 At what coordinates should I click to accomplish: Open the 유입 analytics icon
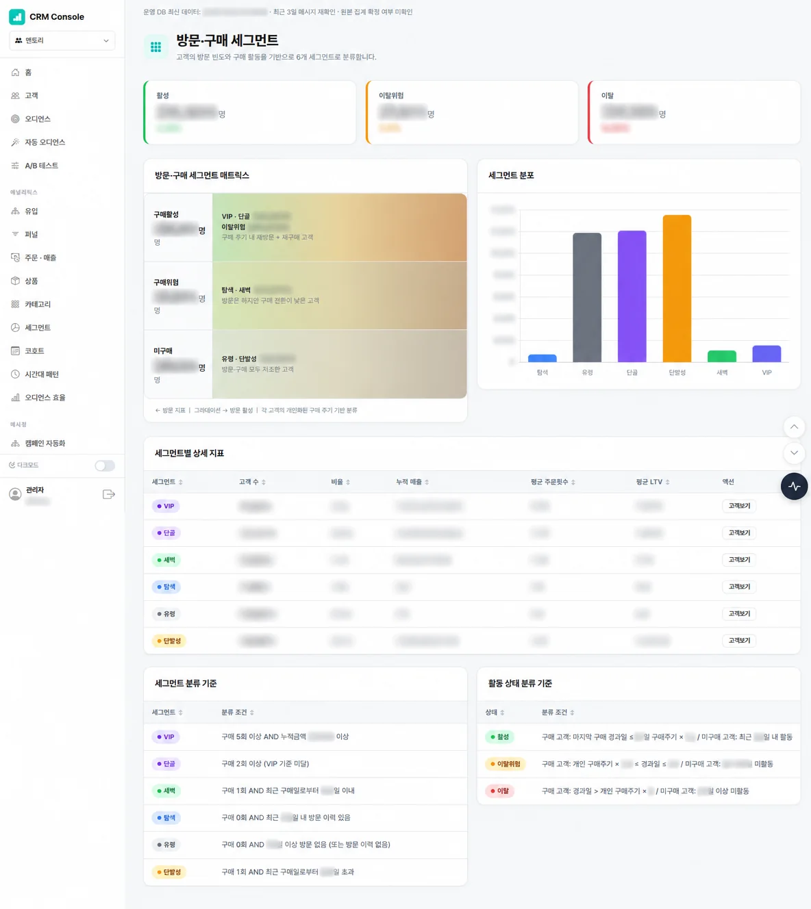[x=15, y=212]
